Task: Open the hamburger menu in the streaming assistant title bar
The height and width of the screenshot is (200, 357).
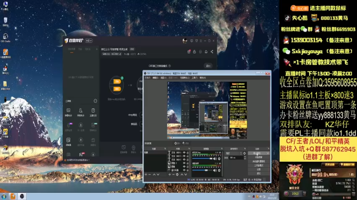Action: (x=201, y=40)
